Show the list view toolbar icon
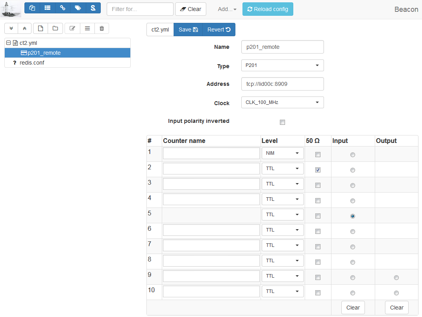 coord(47,8)
